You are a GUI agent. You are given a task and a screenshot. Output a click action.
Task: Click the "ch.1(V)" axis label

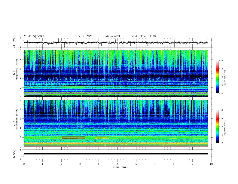click(x=14, y=43)
